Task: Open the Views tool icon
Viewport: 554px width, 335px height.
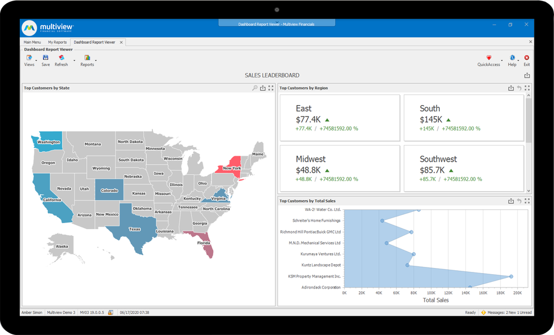Action: (29, 58)
